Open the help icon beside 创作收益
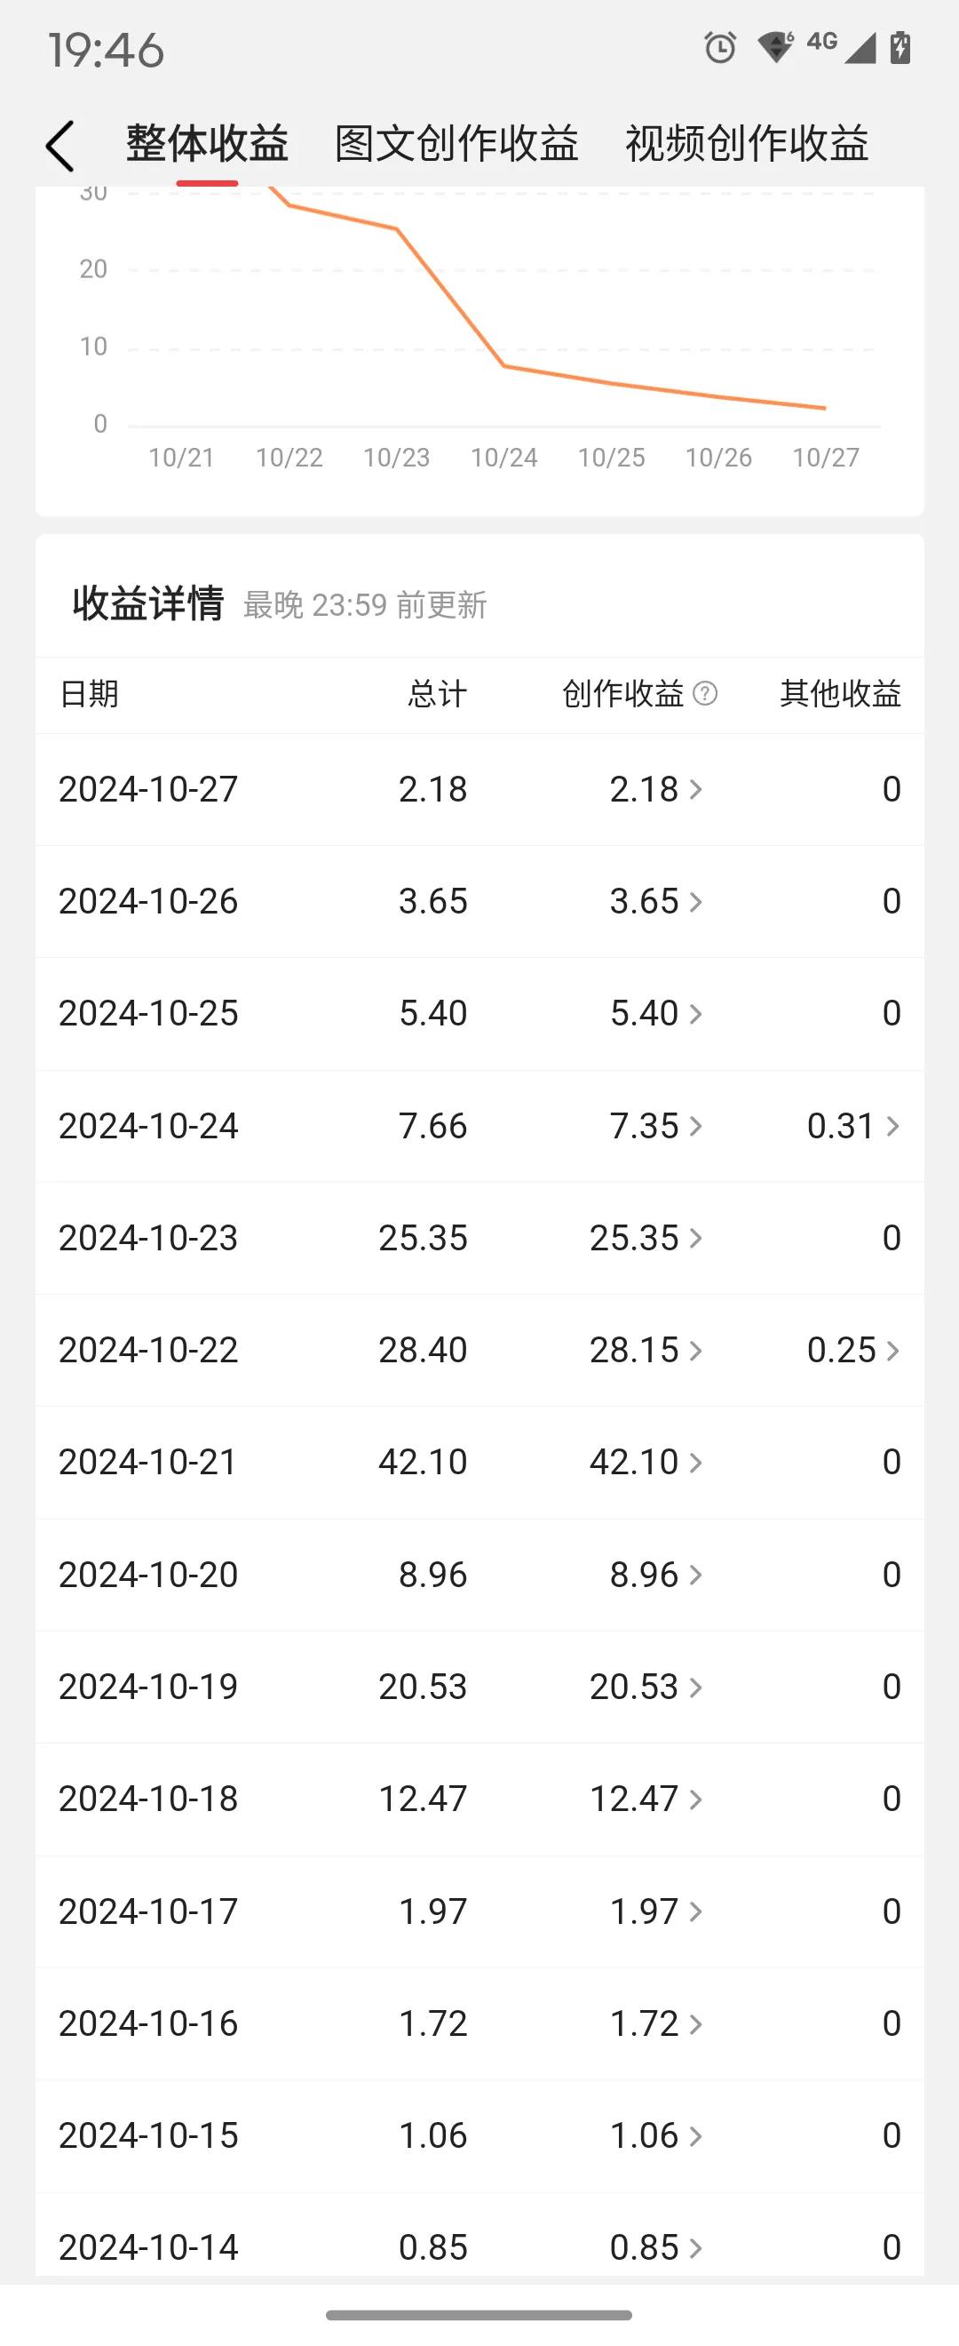The width and height of the screenshot is (959, 2346). (705, 694)
